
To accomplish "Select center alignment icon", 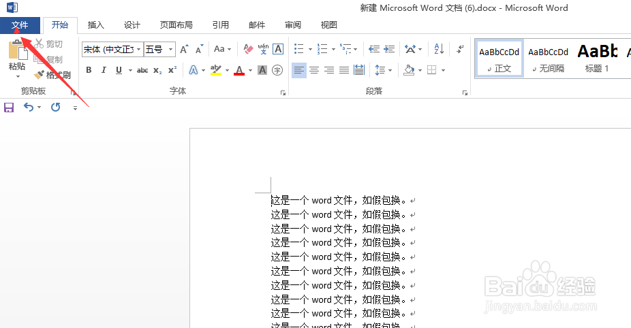I will tap(314, 70).
